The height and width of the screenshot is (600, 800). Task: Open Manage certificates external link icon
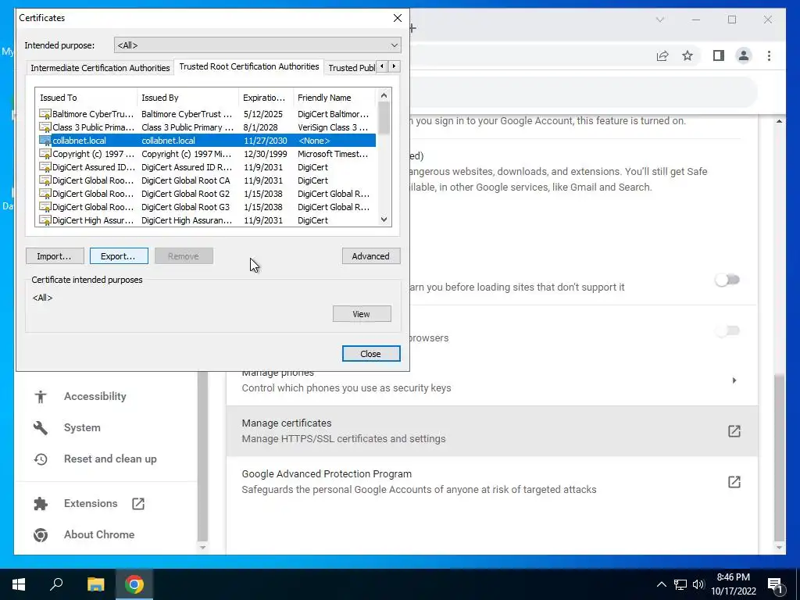734,431
